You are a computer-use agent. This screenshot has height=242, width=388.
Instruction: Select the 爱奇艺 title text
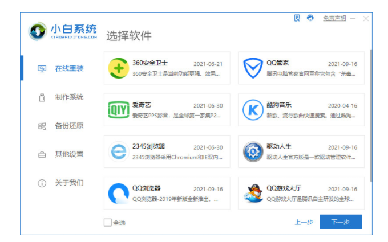click(x=142, y=105)
